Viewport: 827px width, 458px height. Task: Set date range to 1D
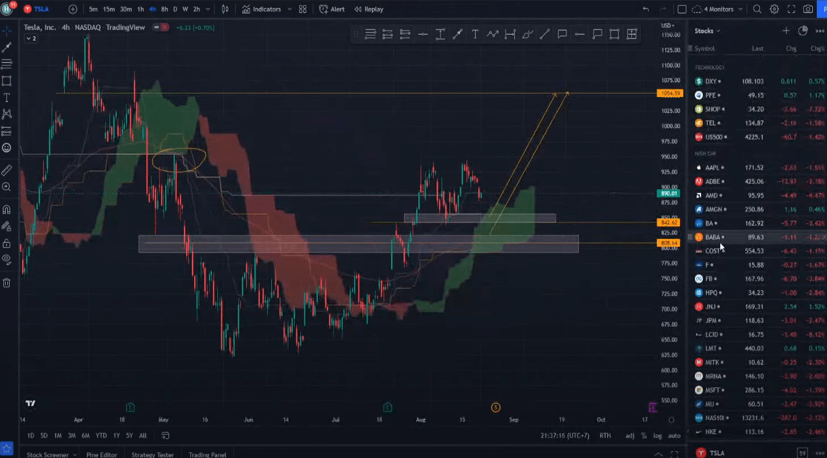(31, 435)
